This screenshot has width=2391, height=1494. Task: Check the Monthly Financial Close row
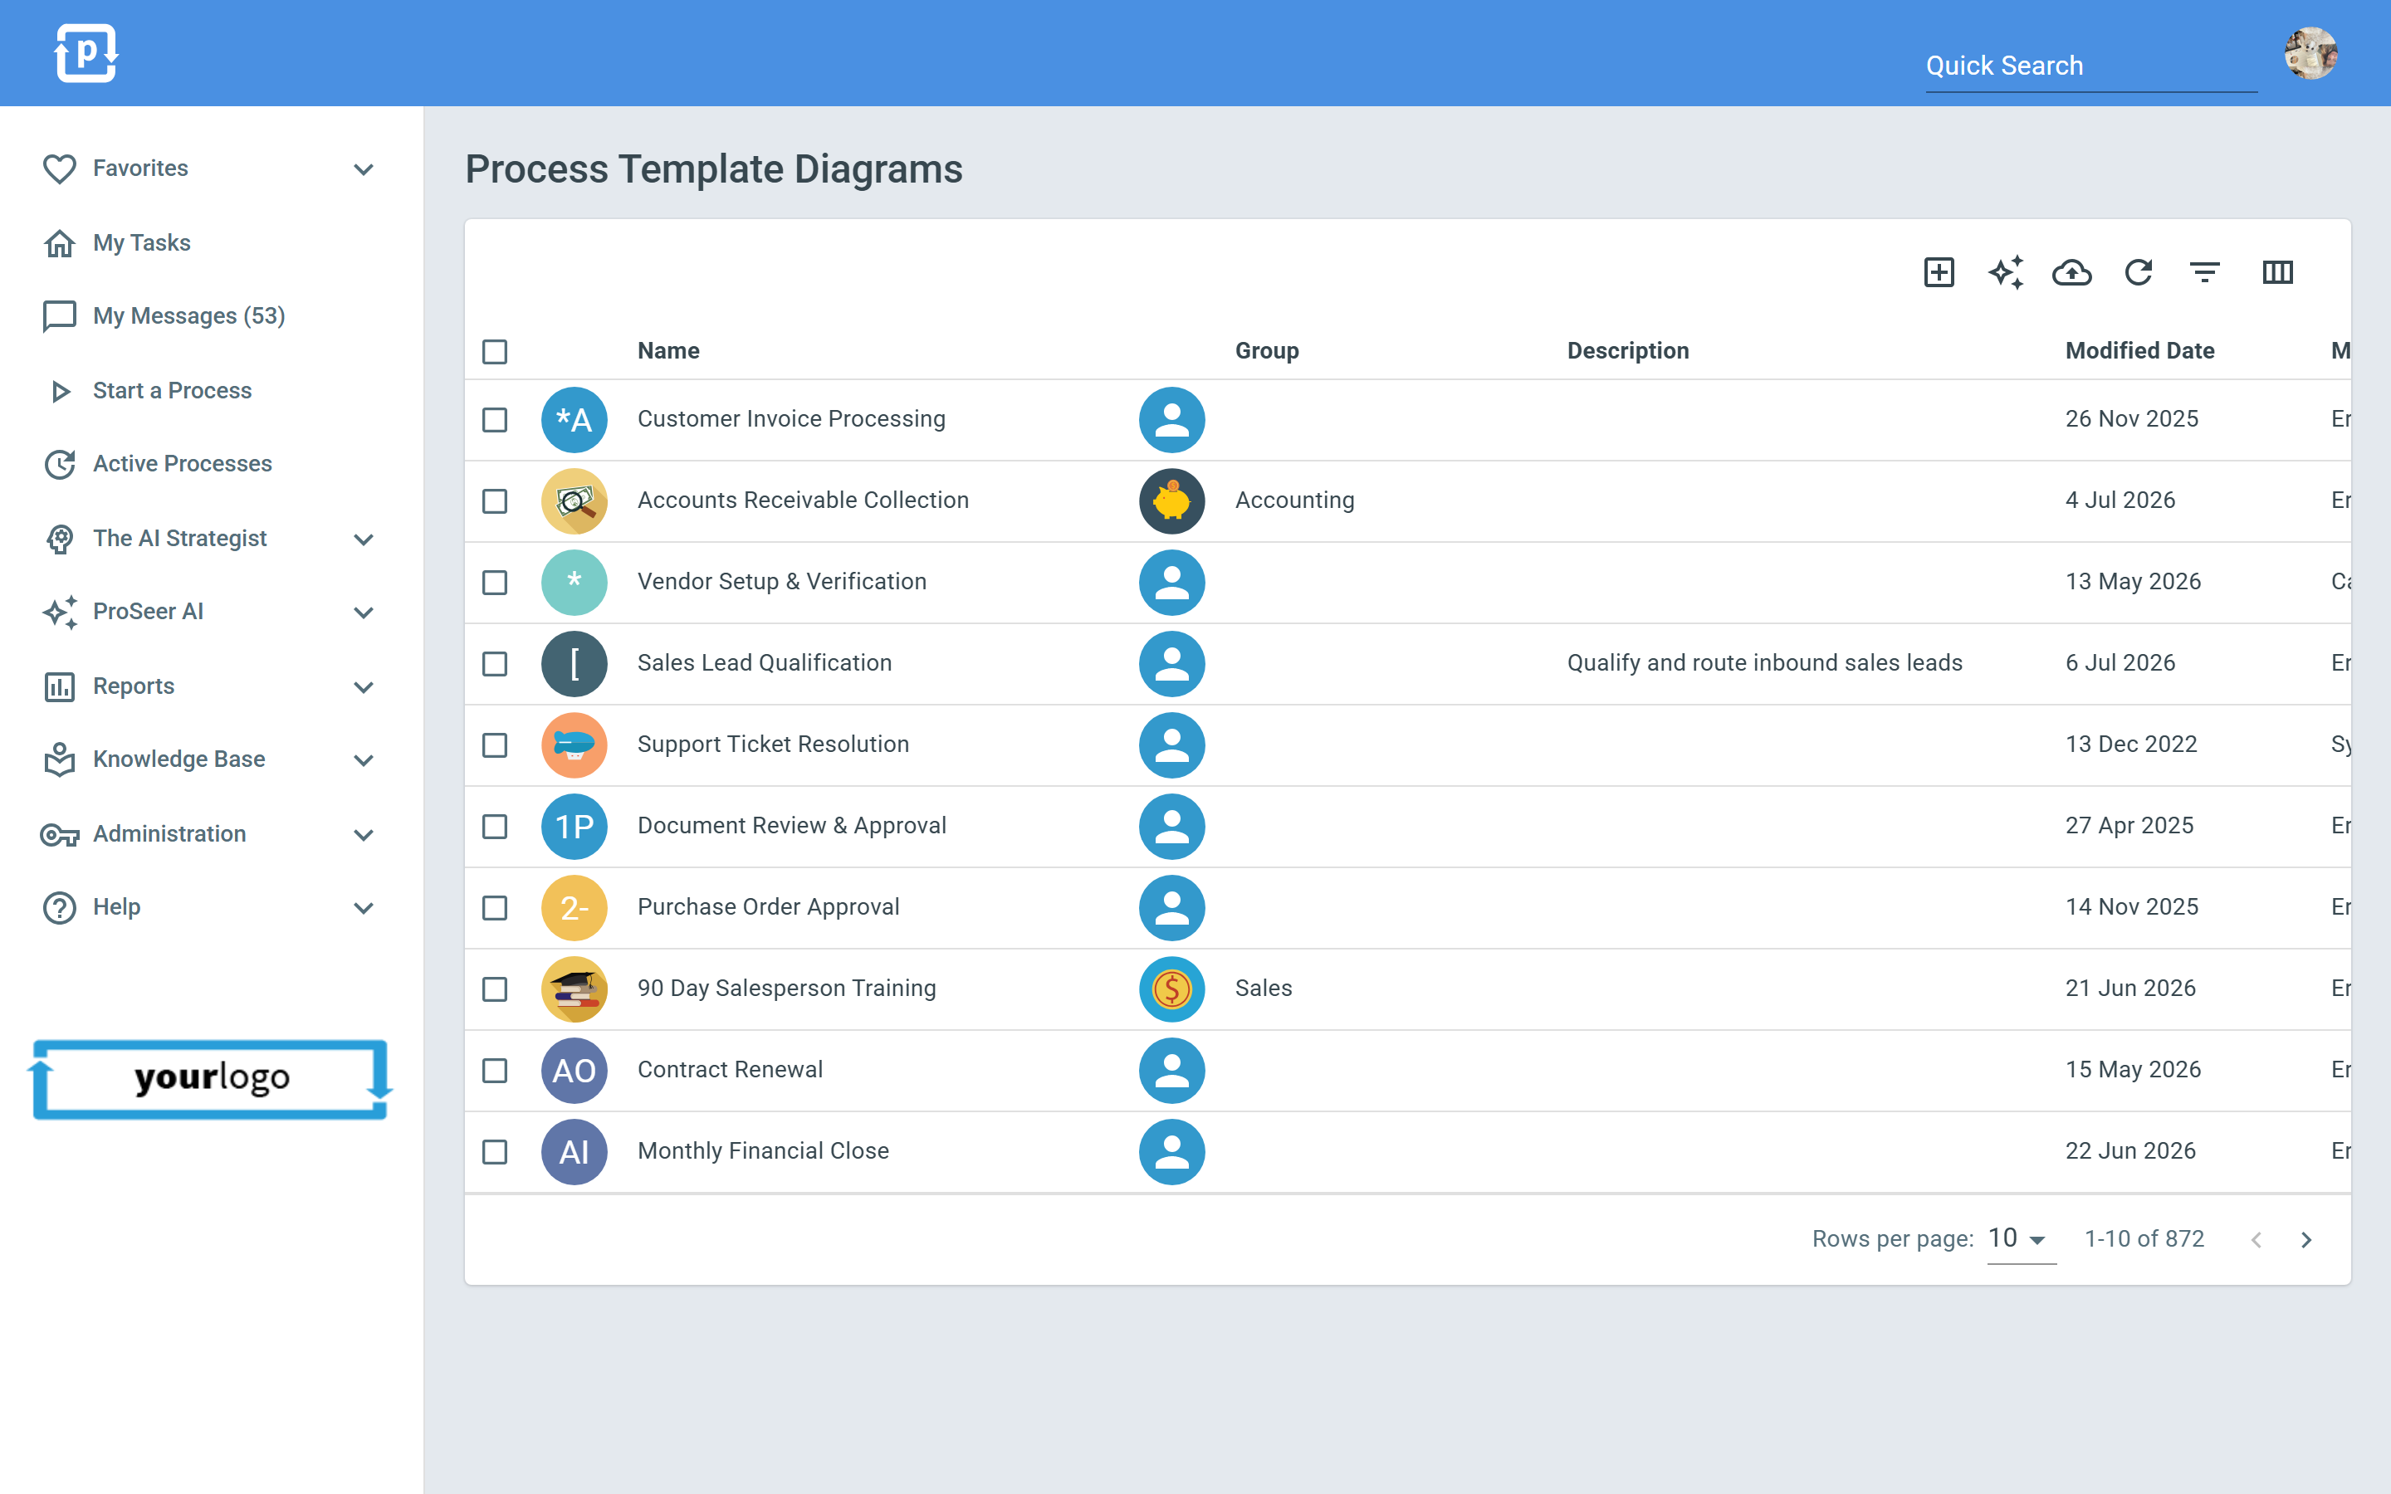point(495,1152)
